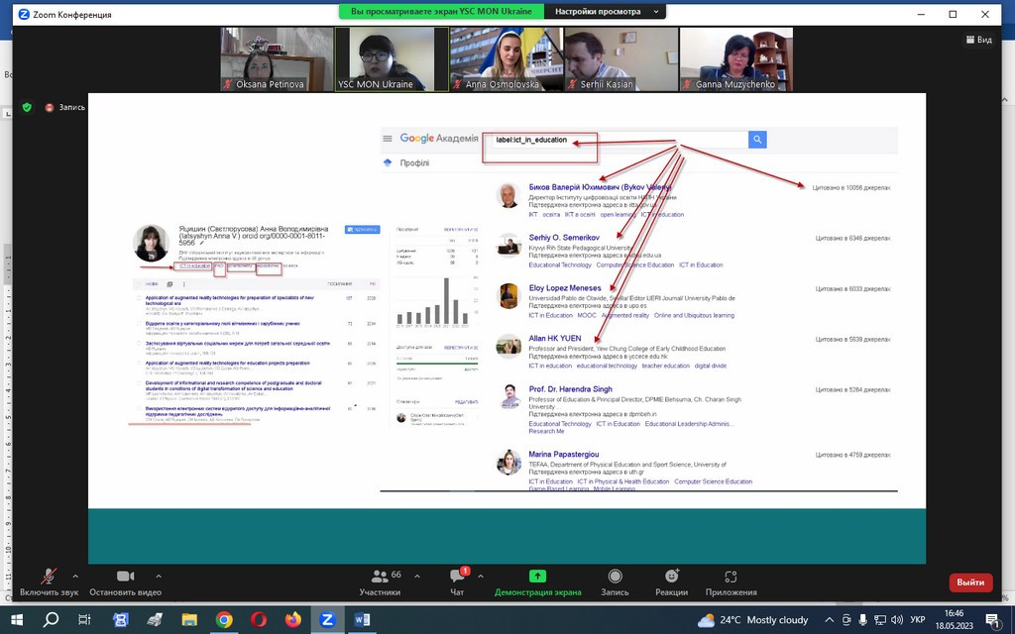The width and height of the screenshot is (1015, 634).
Task: Leave the meeting with Выйти button
Action: click(x=970, y=582)
